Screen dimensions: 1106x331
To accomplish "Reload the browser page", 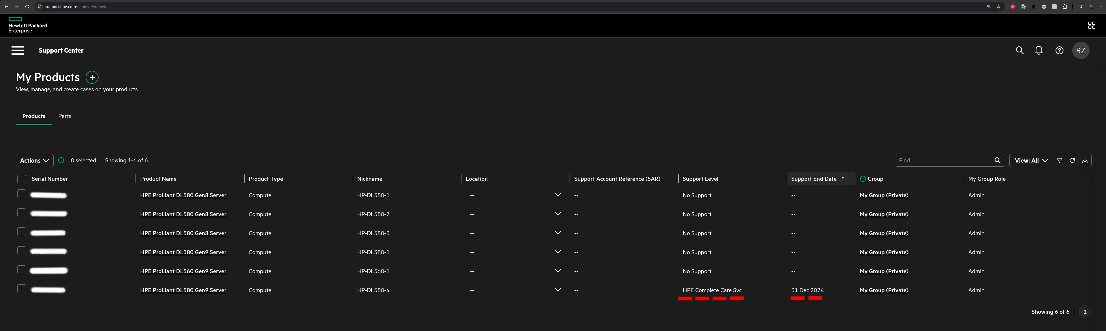I will (27, 6).
